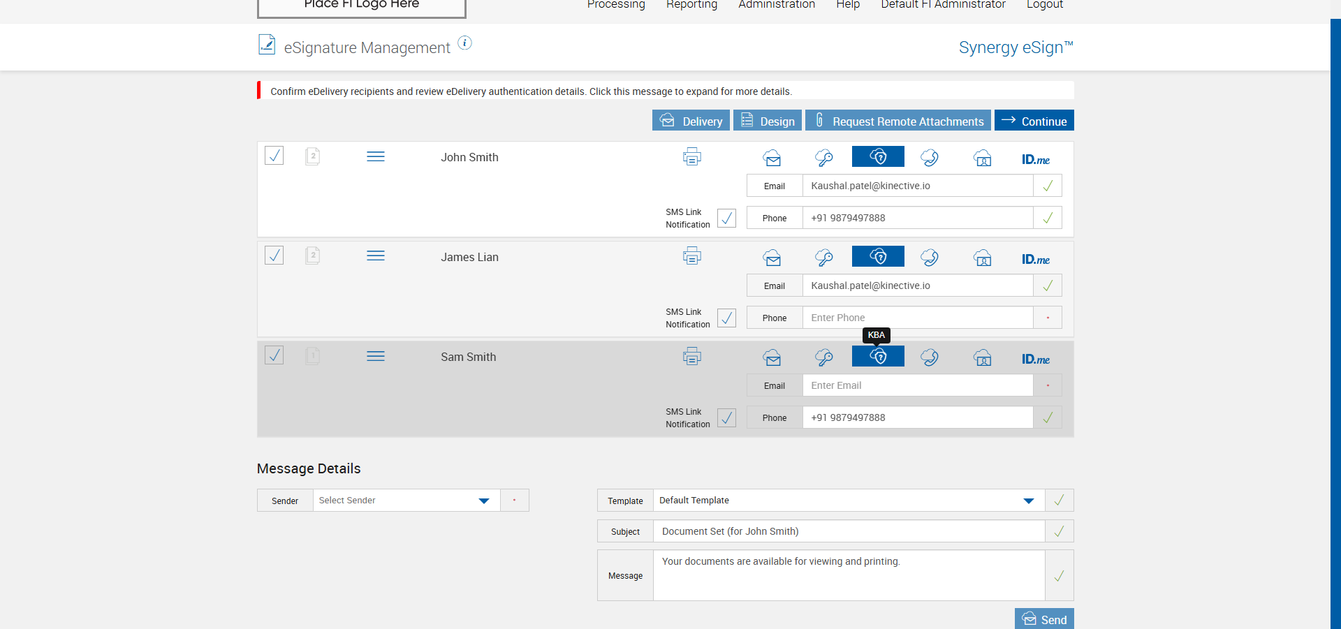The height and width of the screenshot is (629, 1341).
Task: Toggle SMS Link Notification for Sam Smith
Action: pos(727,418)
